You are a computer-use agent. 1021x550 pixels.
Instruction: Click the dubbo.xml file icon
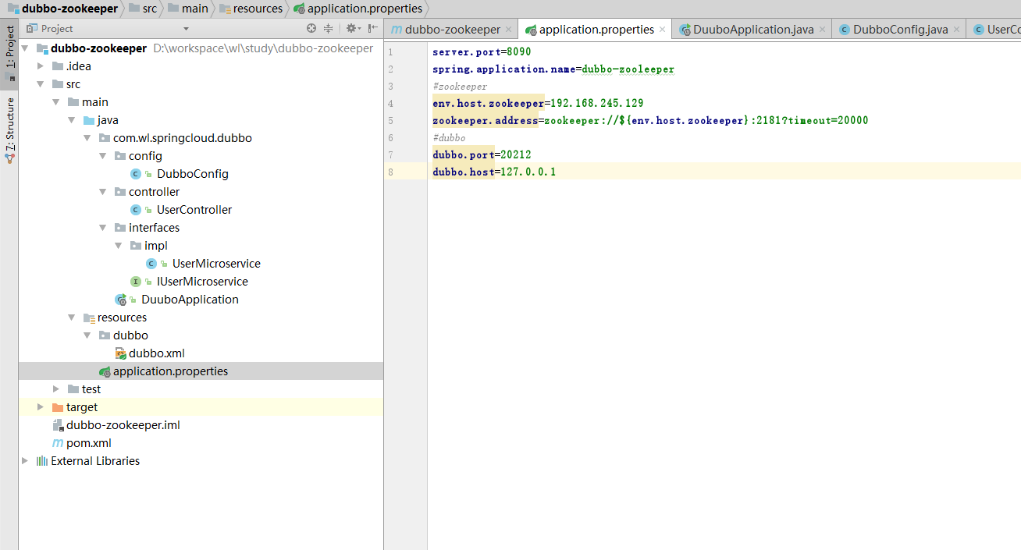120,353
